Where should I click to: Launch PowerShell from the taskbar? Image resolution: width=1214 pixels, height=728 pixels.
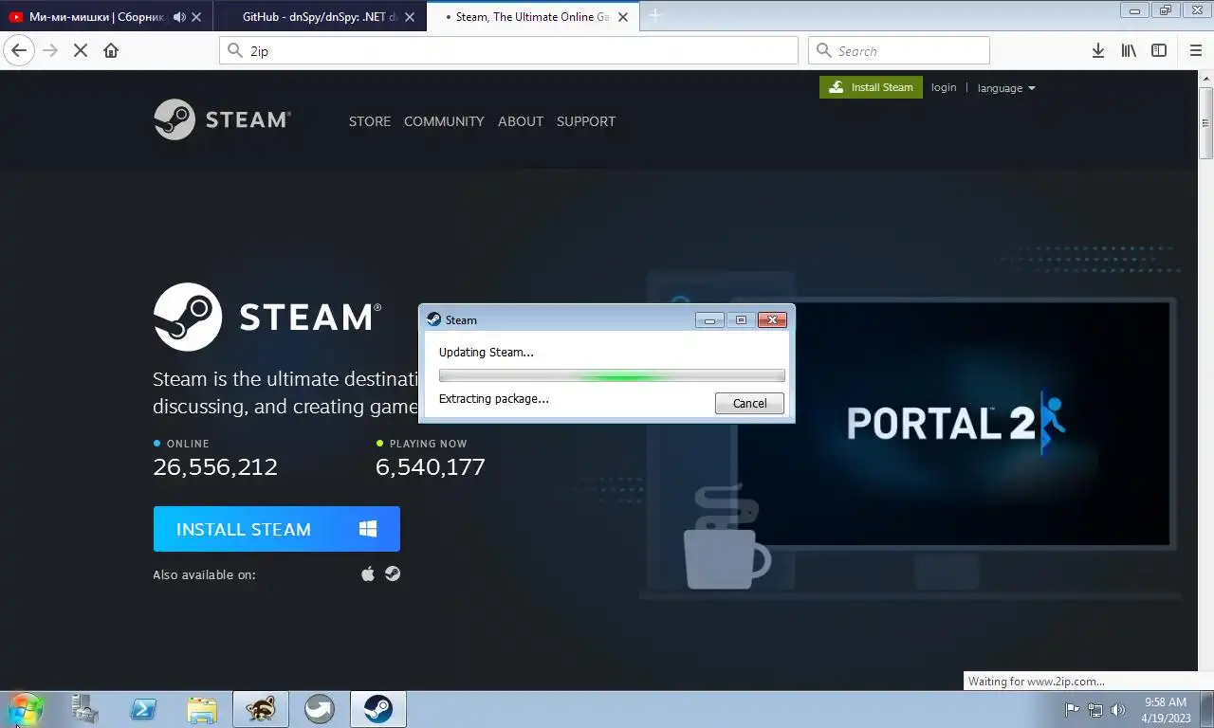tap(143, 708)
